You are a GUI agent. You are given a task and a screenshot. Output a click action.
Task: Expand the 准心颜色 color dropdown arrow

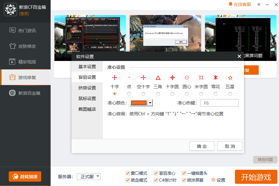coord(150,103)
